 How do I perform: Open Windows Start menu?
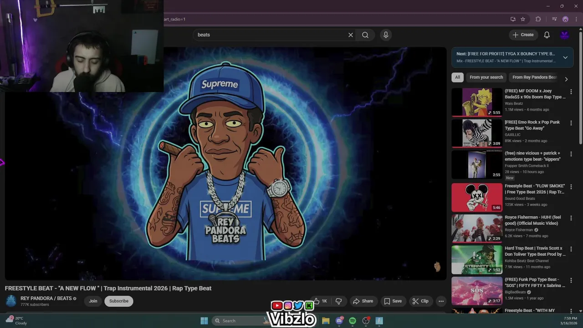click(204, 321)
